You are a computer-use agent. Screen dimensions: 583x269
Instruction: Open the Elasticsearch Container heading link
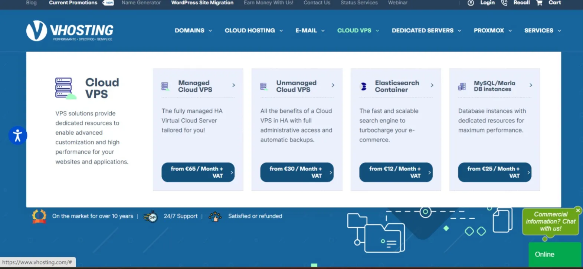click(397, 86)
